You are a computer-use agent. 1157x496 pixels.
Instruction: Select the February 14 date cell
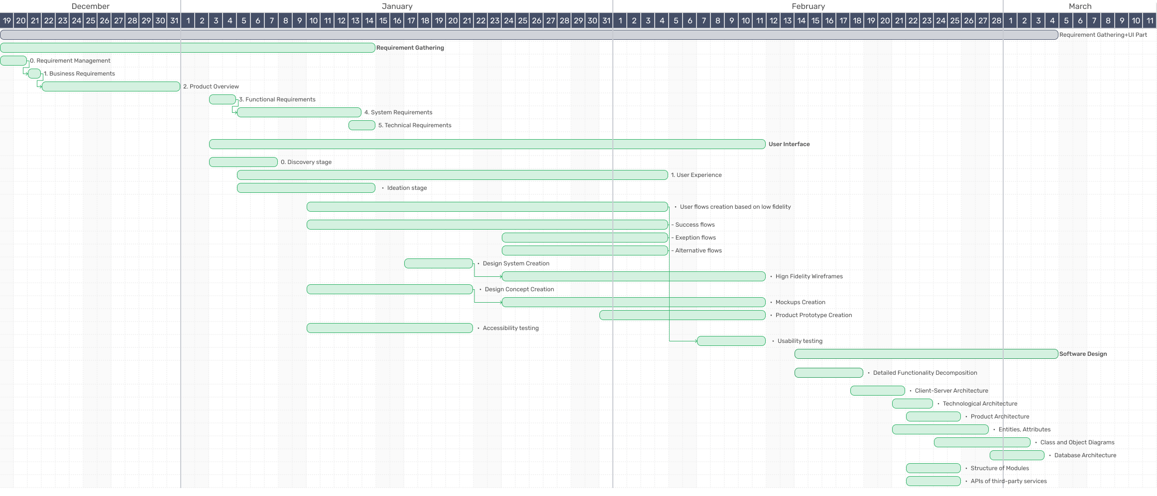point(801,21)
